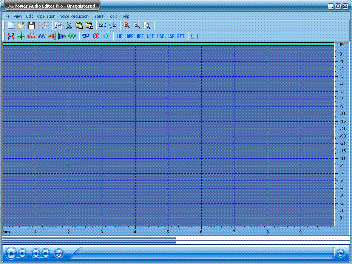The width and height of the screenshot is (352, 264).
Task: Zoom in with red plus magnifier
Action: [127, 25]
